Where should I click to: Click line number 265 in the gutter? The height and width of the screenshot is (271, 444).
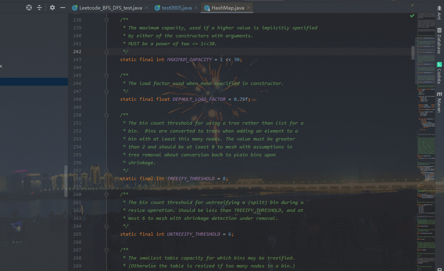pyautogui.click(x=77, y=234)
